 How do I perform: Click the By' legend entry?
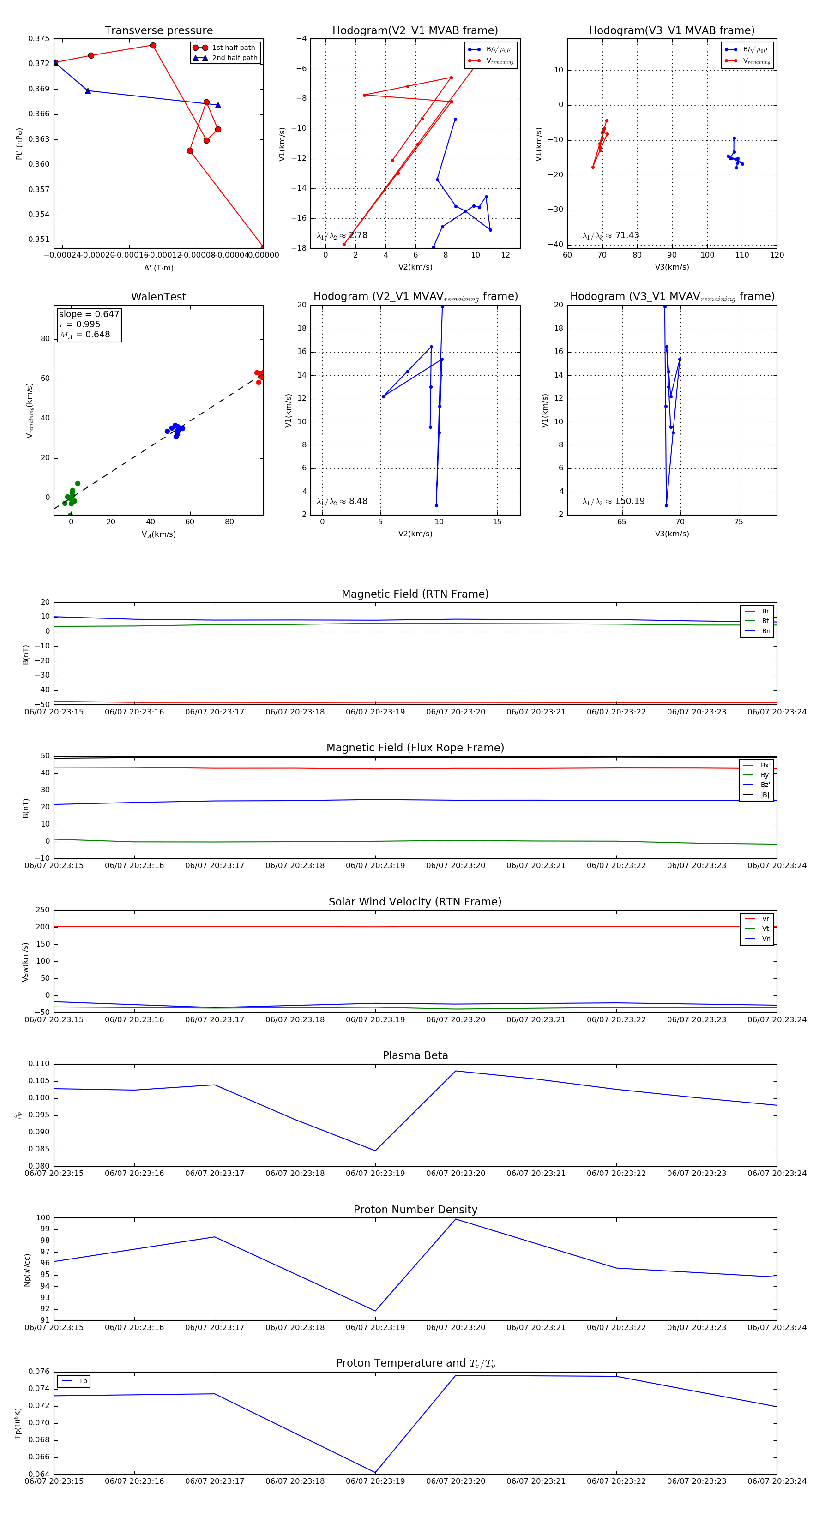(757, 775)
